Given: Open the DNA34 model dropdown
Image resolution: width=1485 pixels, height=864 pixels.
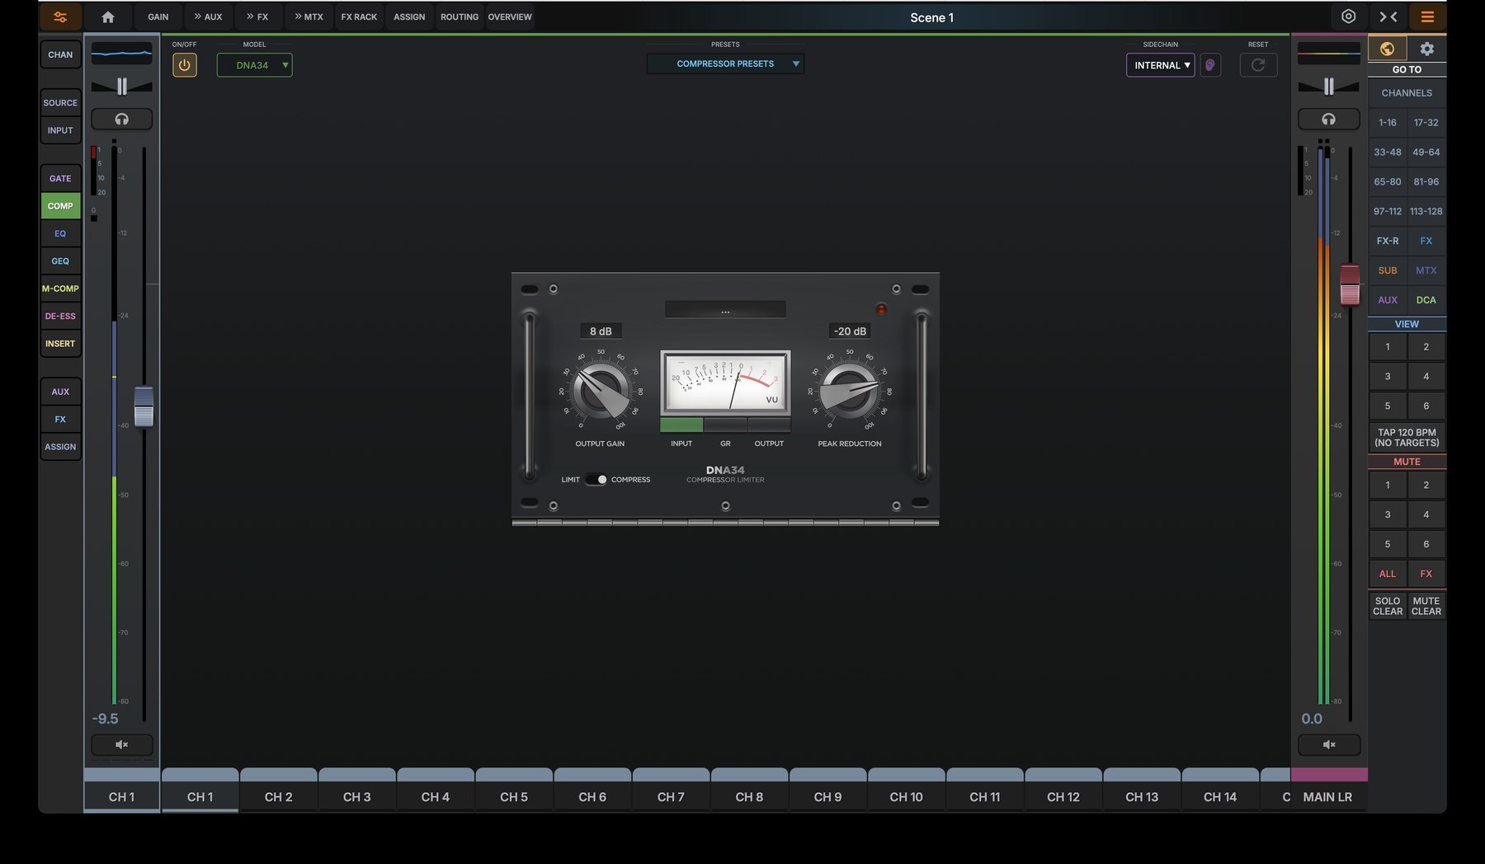Looking at the screenshot, I should [254, 65].
